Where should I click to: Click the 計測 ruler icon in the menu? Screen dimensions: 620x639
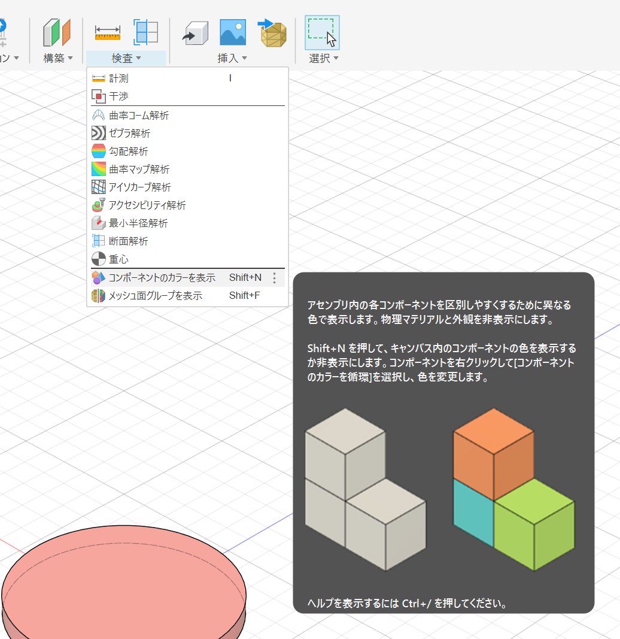coord(99,78)
